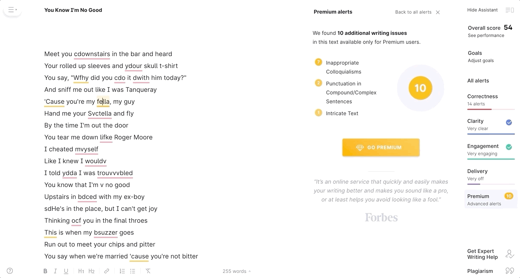Open the help question mark icon
This screenshot has height=278, width=520.
10,271
